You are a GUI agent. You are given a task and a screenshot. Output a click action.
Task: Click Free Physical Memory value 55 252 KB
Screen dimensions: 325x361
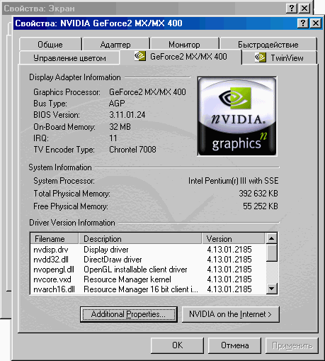click(x=261, y=206)
